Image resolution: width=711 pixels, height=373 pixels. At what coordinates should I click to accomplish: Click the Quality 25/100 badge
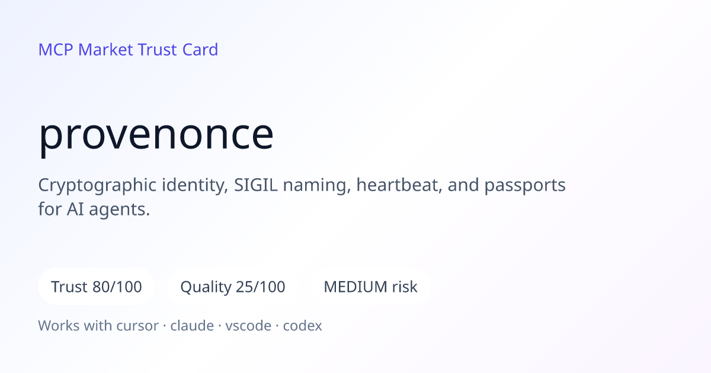pyautogui.click(x=233, y=287)
